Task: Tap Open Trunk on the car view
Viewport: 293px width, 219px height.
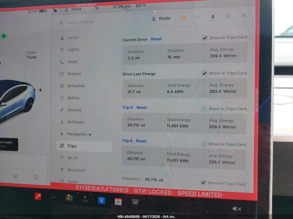Action: click(31, 55)
